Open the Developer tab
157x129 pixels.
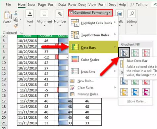point(112,5)
